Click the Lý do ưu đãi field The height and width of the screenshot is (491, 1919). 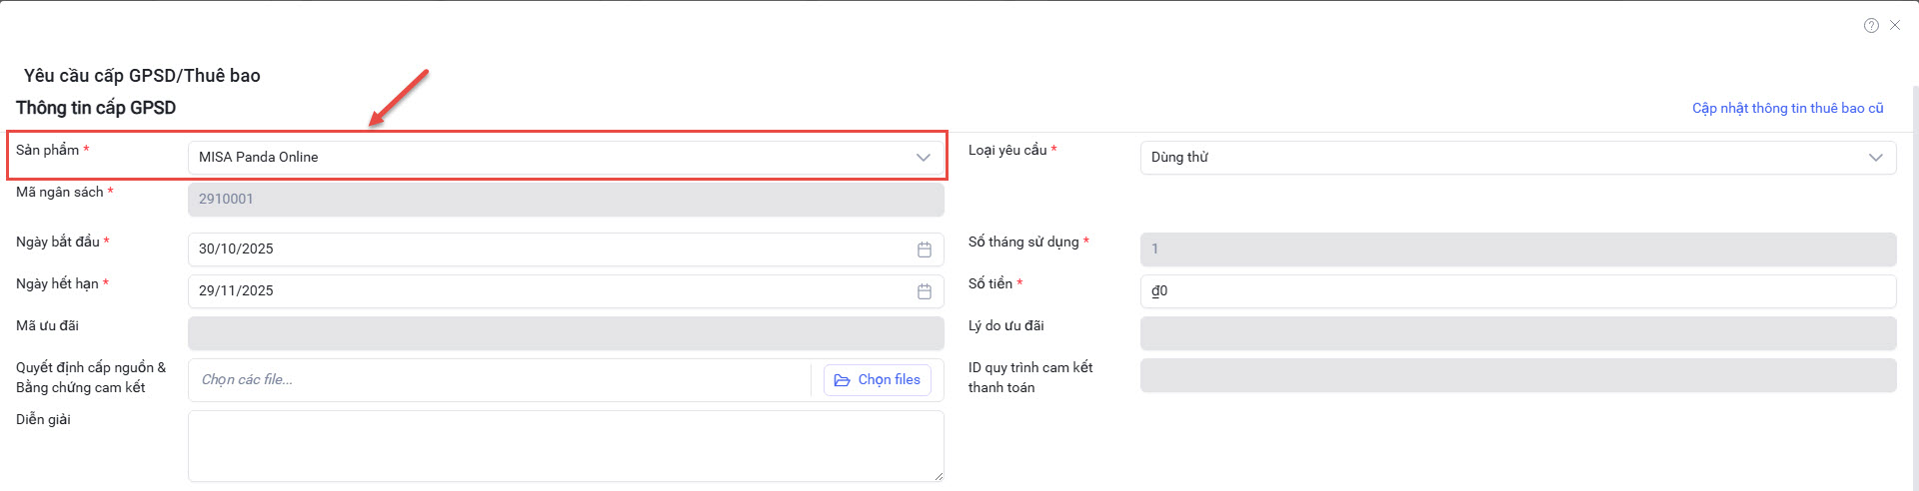[x=1517, y=333]
